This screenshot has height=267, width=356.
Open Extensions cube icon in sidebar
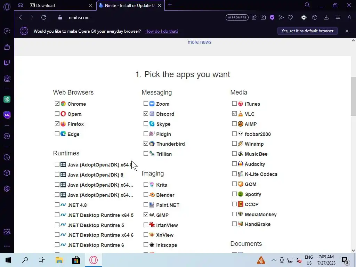pyautogui.click(x=7, y=173)
